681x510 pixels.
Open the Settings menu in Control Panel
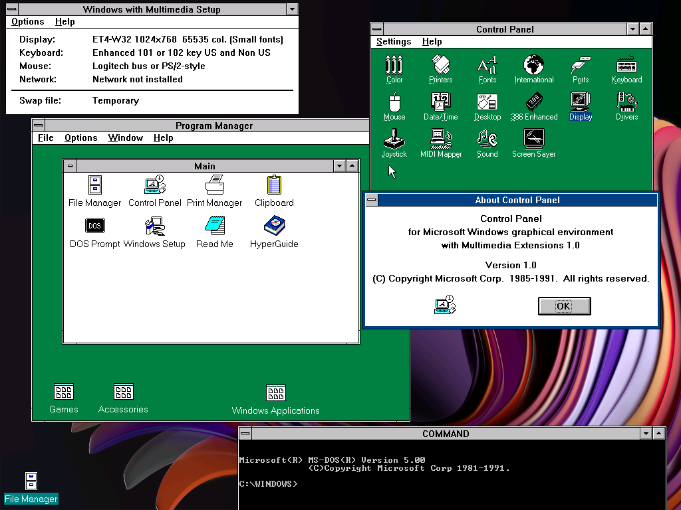pyautogui.click(x=394, y=41)
